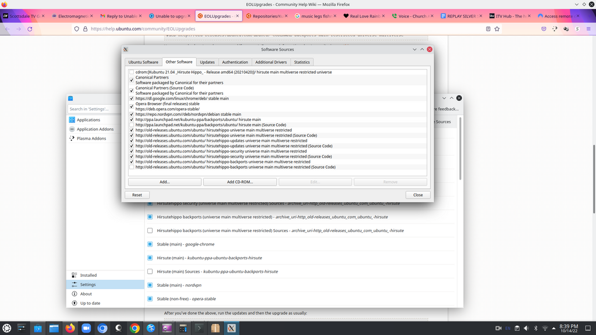Image resolution: width=596 pixels, height=335 pixels.
Task: Select Plasma Addons in the sidebar
Action: 91,138
